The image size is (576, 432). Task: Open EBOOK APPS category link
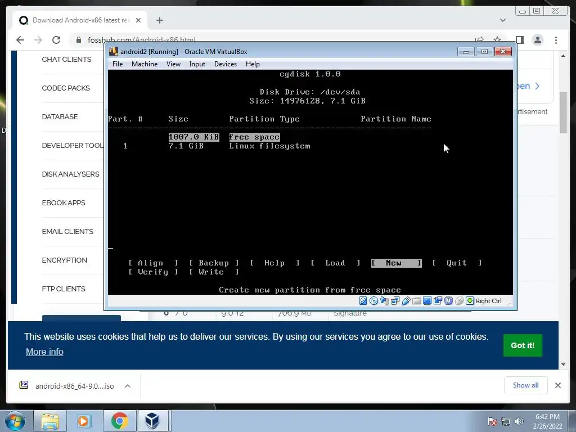pyautogui.click(x=64, y=202)
